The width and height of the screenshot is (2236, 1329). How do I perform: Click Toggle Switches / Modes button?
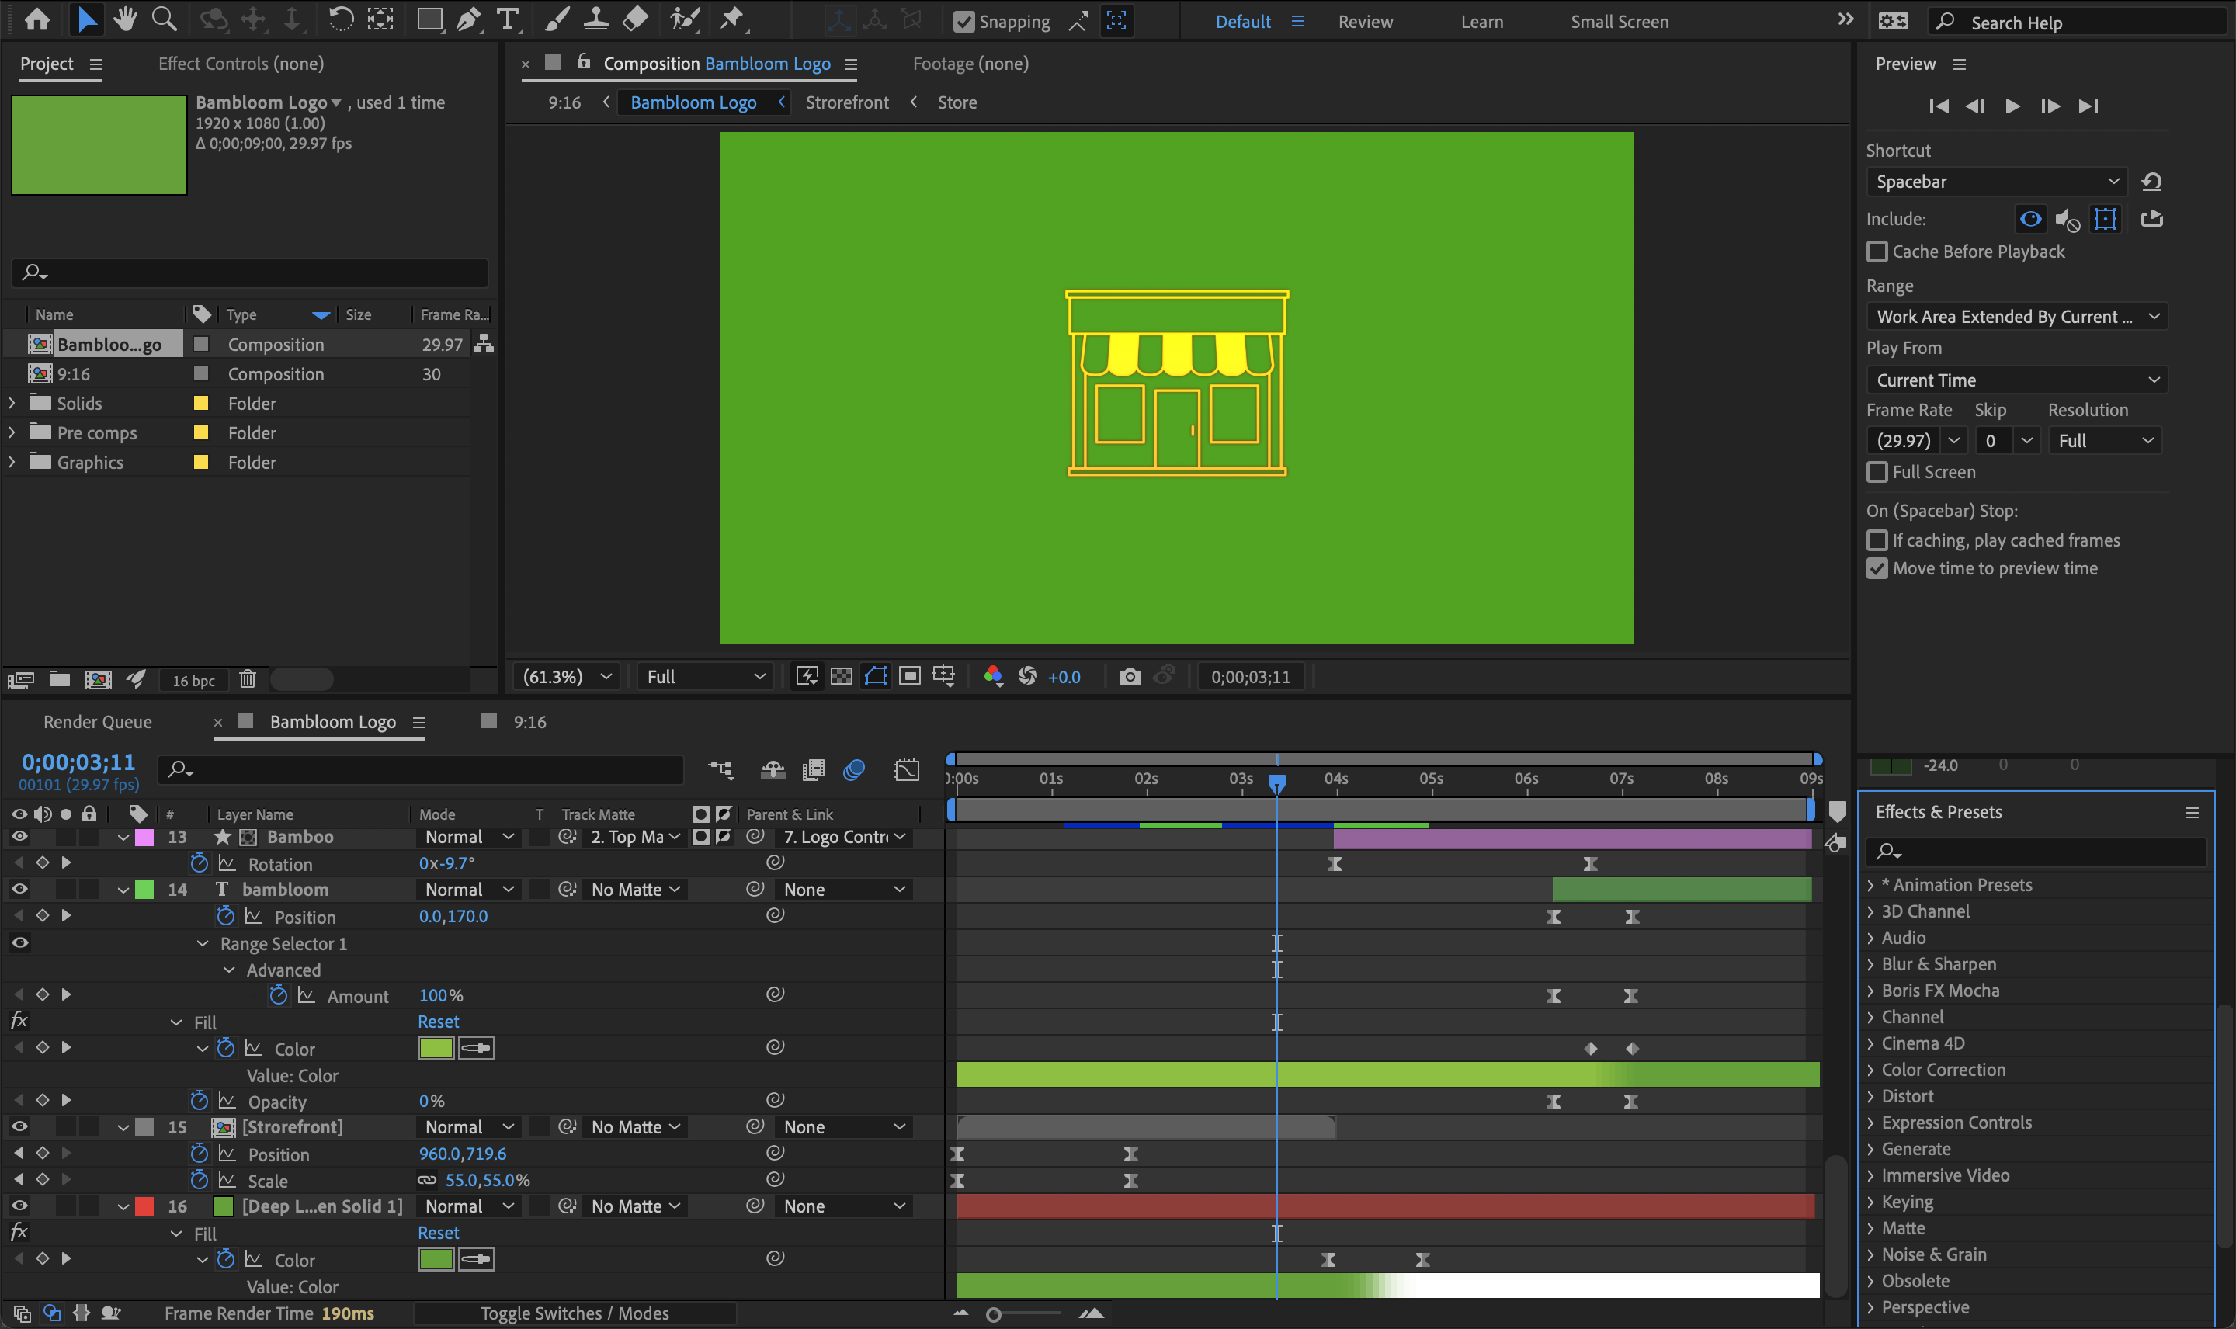[574, 1313]
